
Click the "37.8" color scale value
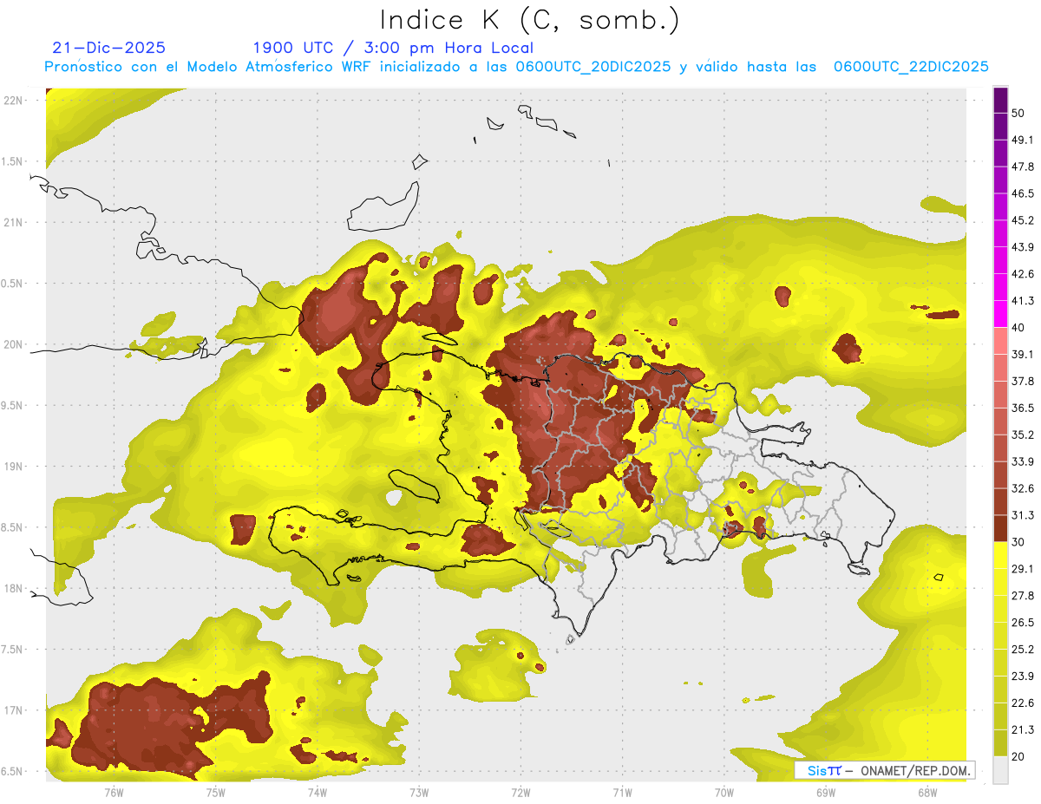(x=1023, y=381)
